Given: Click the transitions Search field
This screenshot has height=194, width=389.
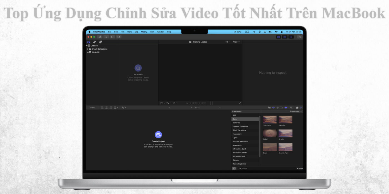Looking at the screenshot, I should point(267,169).
